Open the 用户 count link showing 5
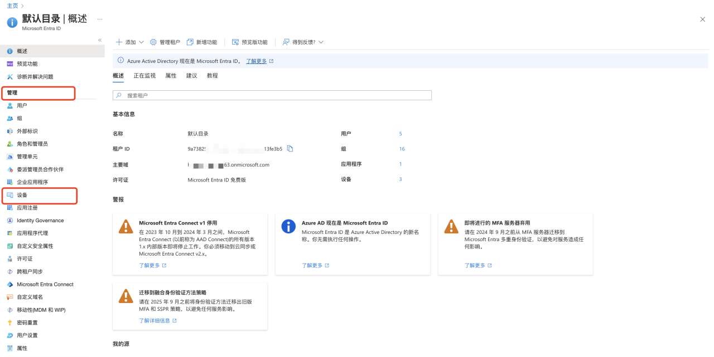 tap(401, 134)
